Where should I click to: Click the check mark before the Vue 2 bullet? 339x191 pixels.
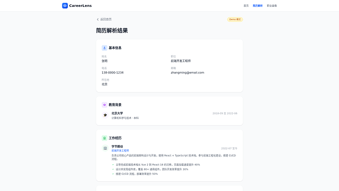pos(113,164)
